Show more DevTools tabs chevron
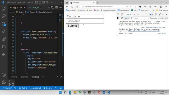Screen dimensions: 169x95 click(134, 14)
